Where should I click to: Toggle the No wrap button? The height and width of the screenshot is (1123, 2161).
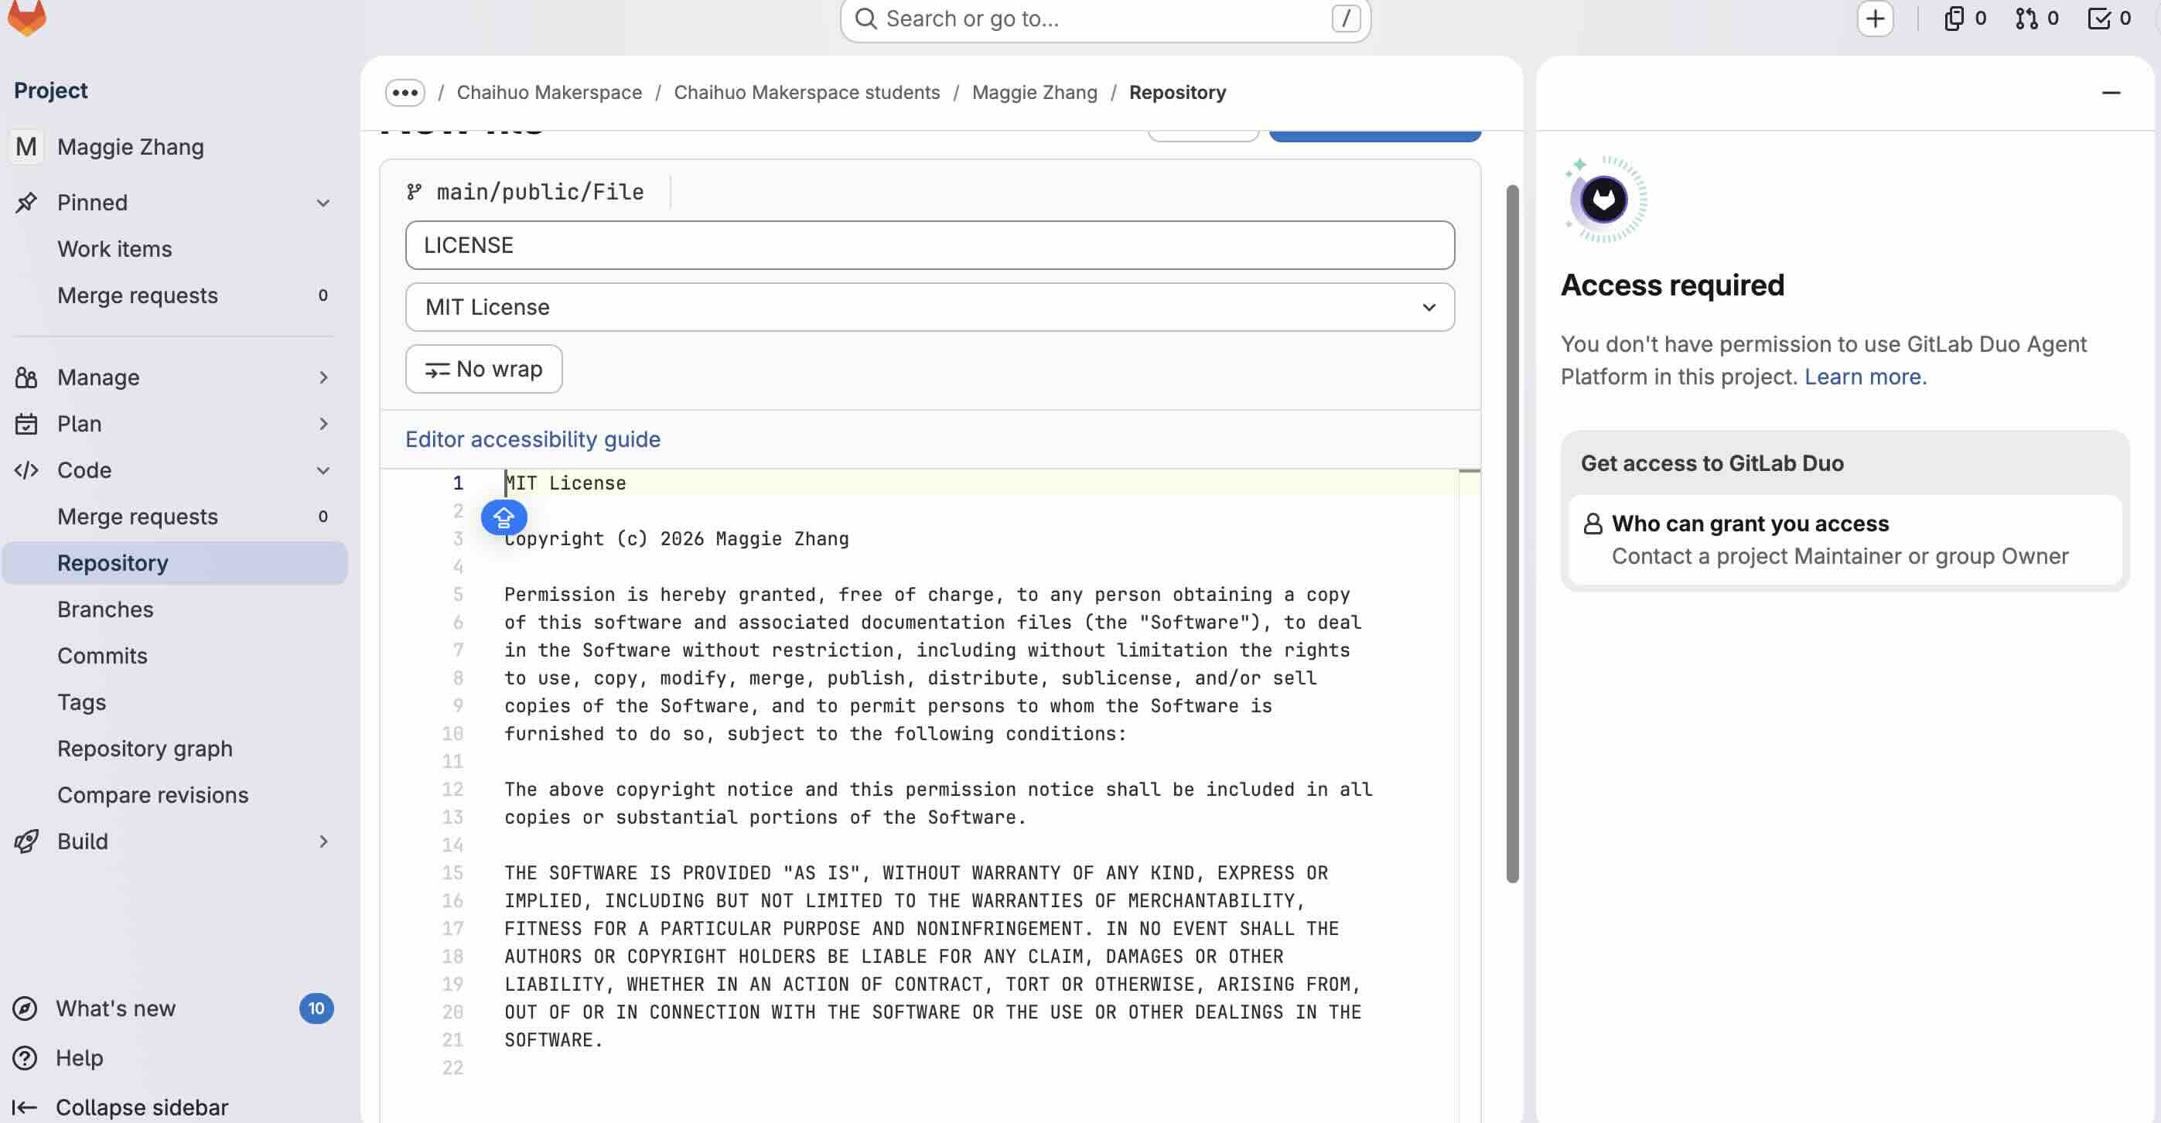click(x=484, y=369)
